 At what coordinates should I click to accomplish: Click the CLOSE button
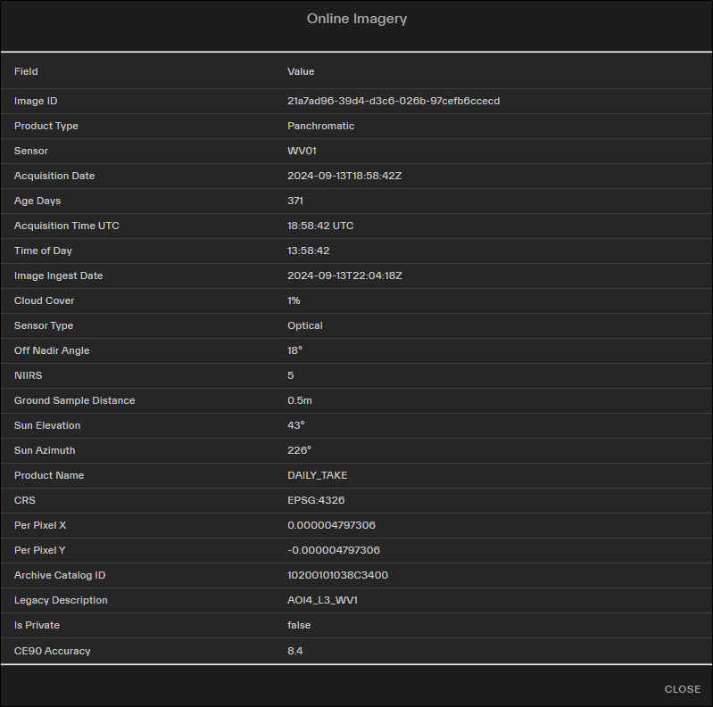(x=682, y=689)
